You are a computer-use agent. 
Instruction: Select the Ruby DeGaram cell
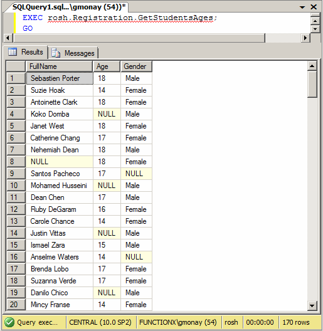pyautogui.click(x=60, y=209)
